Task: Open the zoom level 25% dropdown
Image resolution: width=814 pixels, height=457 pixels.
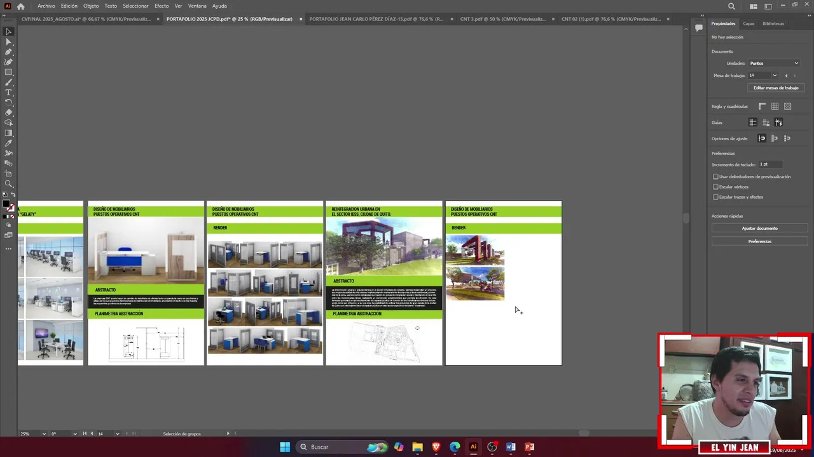Action: tap(44, 434)
